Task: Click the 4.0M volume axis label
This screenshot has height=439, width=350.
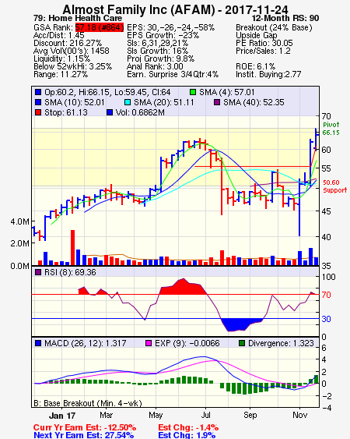Action: coord(19,221)
